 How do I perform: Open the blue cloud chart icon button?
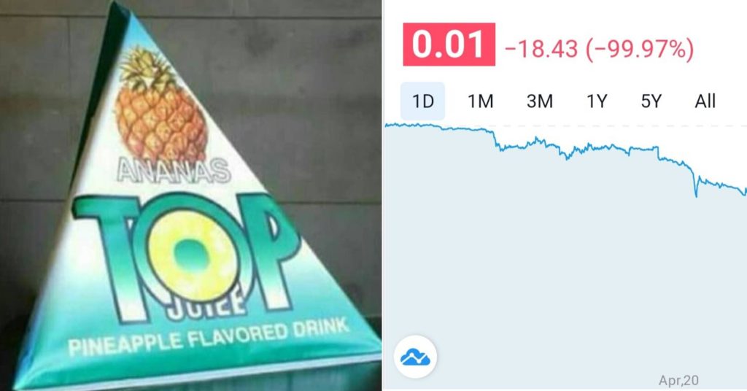click(415, 357)
